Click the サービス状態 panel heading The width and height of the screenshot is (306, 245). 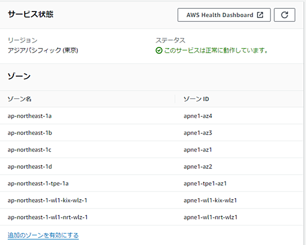point(31,15)
